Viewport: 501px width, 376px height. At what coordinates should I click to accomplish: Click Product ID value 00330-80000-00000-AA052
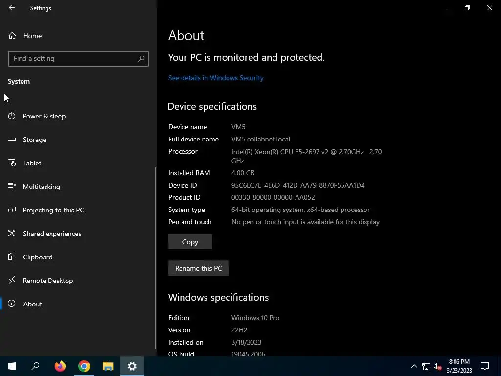pyautogui.click(x=273, y=198)
